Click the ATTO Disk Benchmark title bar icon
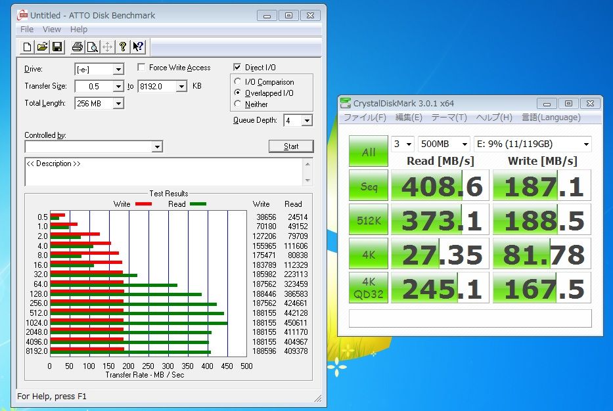This screenshot has width=613, height=411. coord(22,14)
